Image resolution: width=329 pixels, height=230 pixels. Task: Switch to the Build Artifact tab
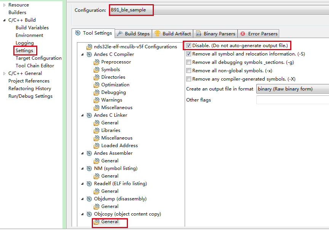pyautogui.click(x=172, y=34)
